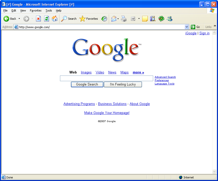
Task: Open the Language Tools link
Action: click(164, 84)
